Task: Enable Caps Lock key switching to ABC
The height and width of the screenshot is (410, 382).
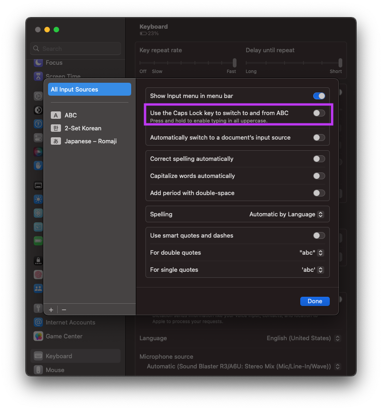Action: pos(319,113)
